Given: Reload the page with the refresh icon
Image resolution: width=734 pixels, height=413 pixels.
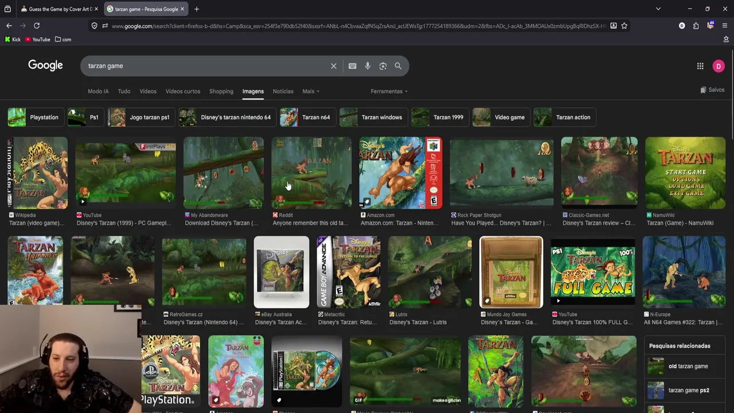Looking at the screenshot, I should pos(37,26).
